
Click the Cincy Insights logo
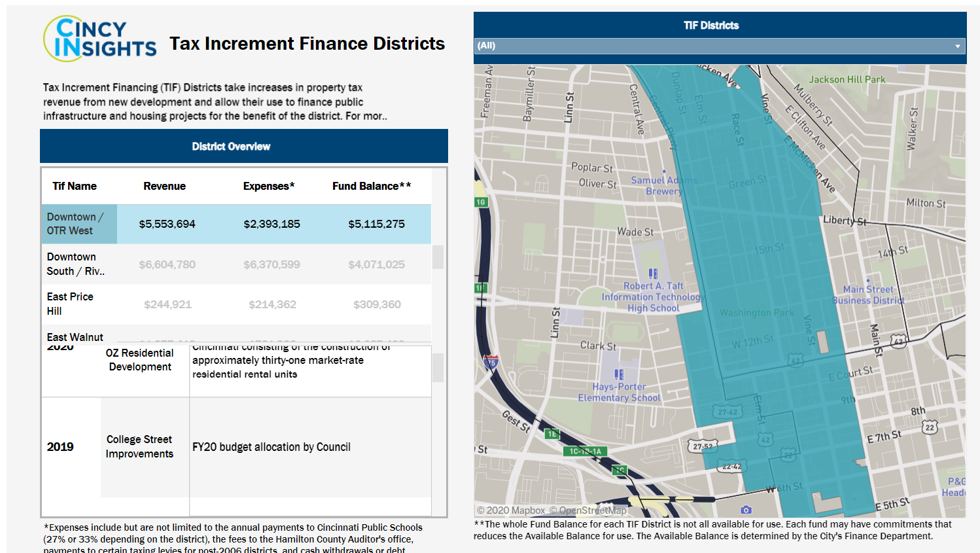[x=100, y=39]
